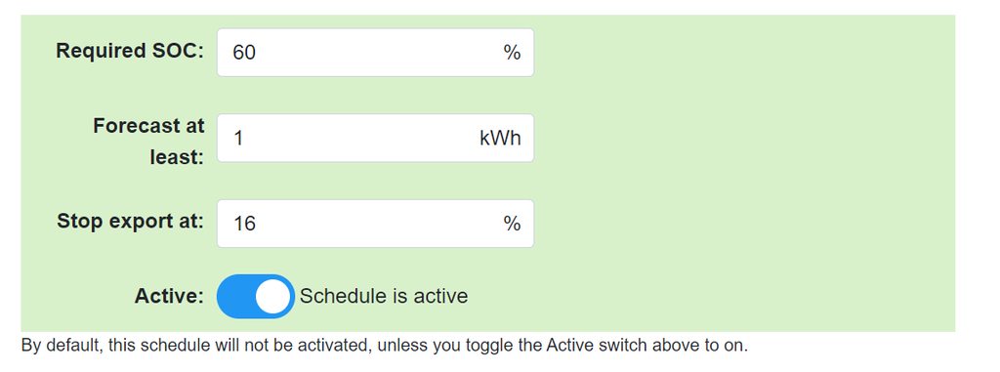Click the "Schedule is active" label text
This screenshot has width=1000, height=372.
384,296
